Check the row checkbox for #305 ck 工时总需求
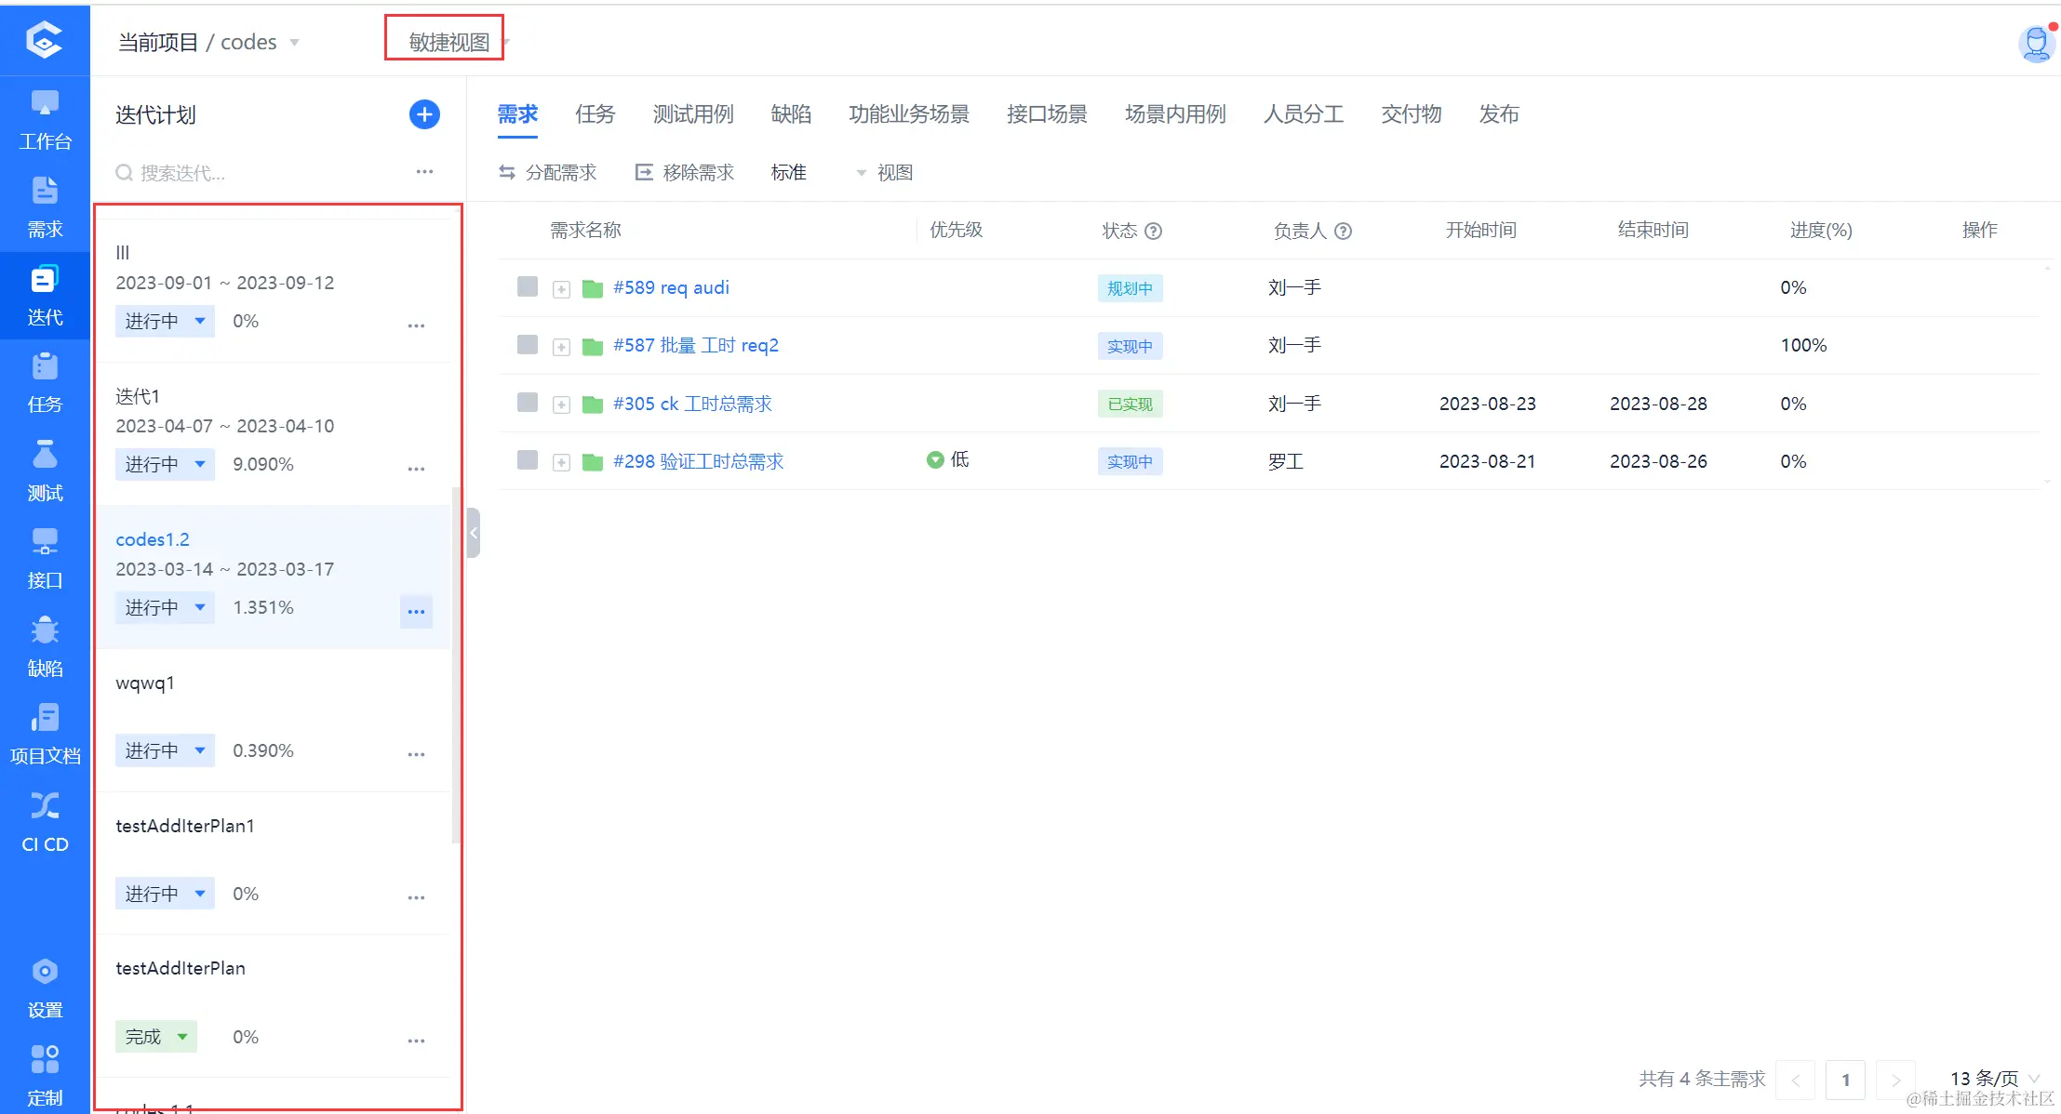 point(528,402)
